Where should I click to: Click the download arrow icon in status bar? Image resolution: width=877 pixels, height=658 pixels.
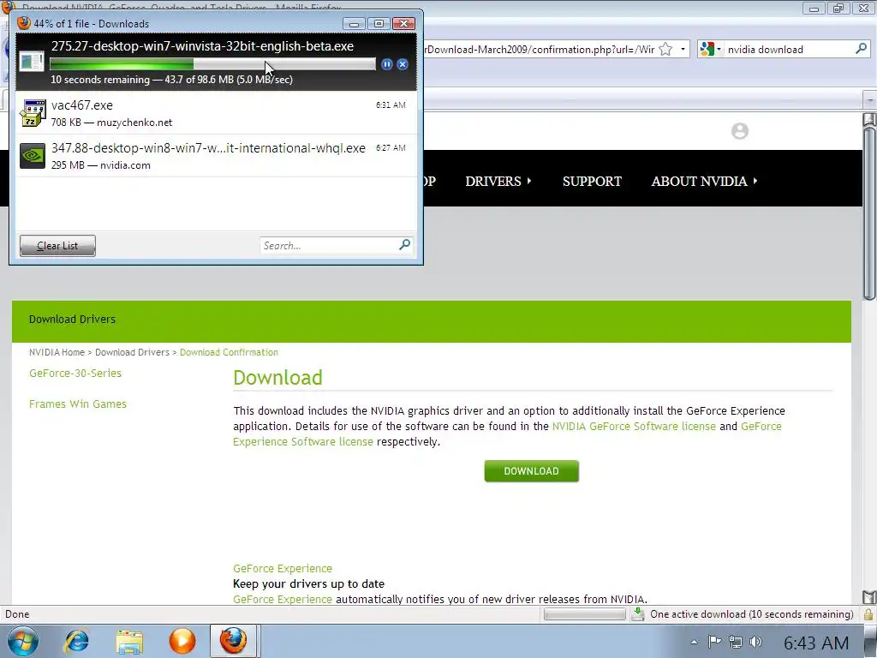pos(637,613)
